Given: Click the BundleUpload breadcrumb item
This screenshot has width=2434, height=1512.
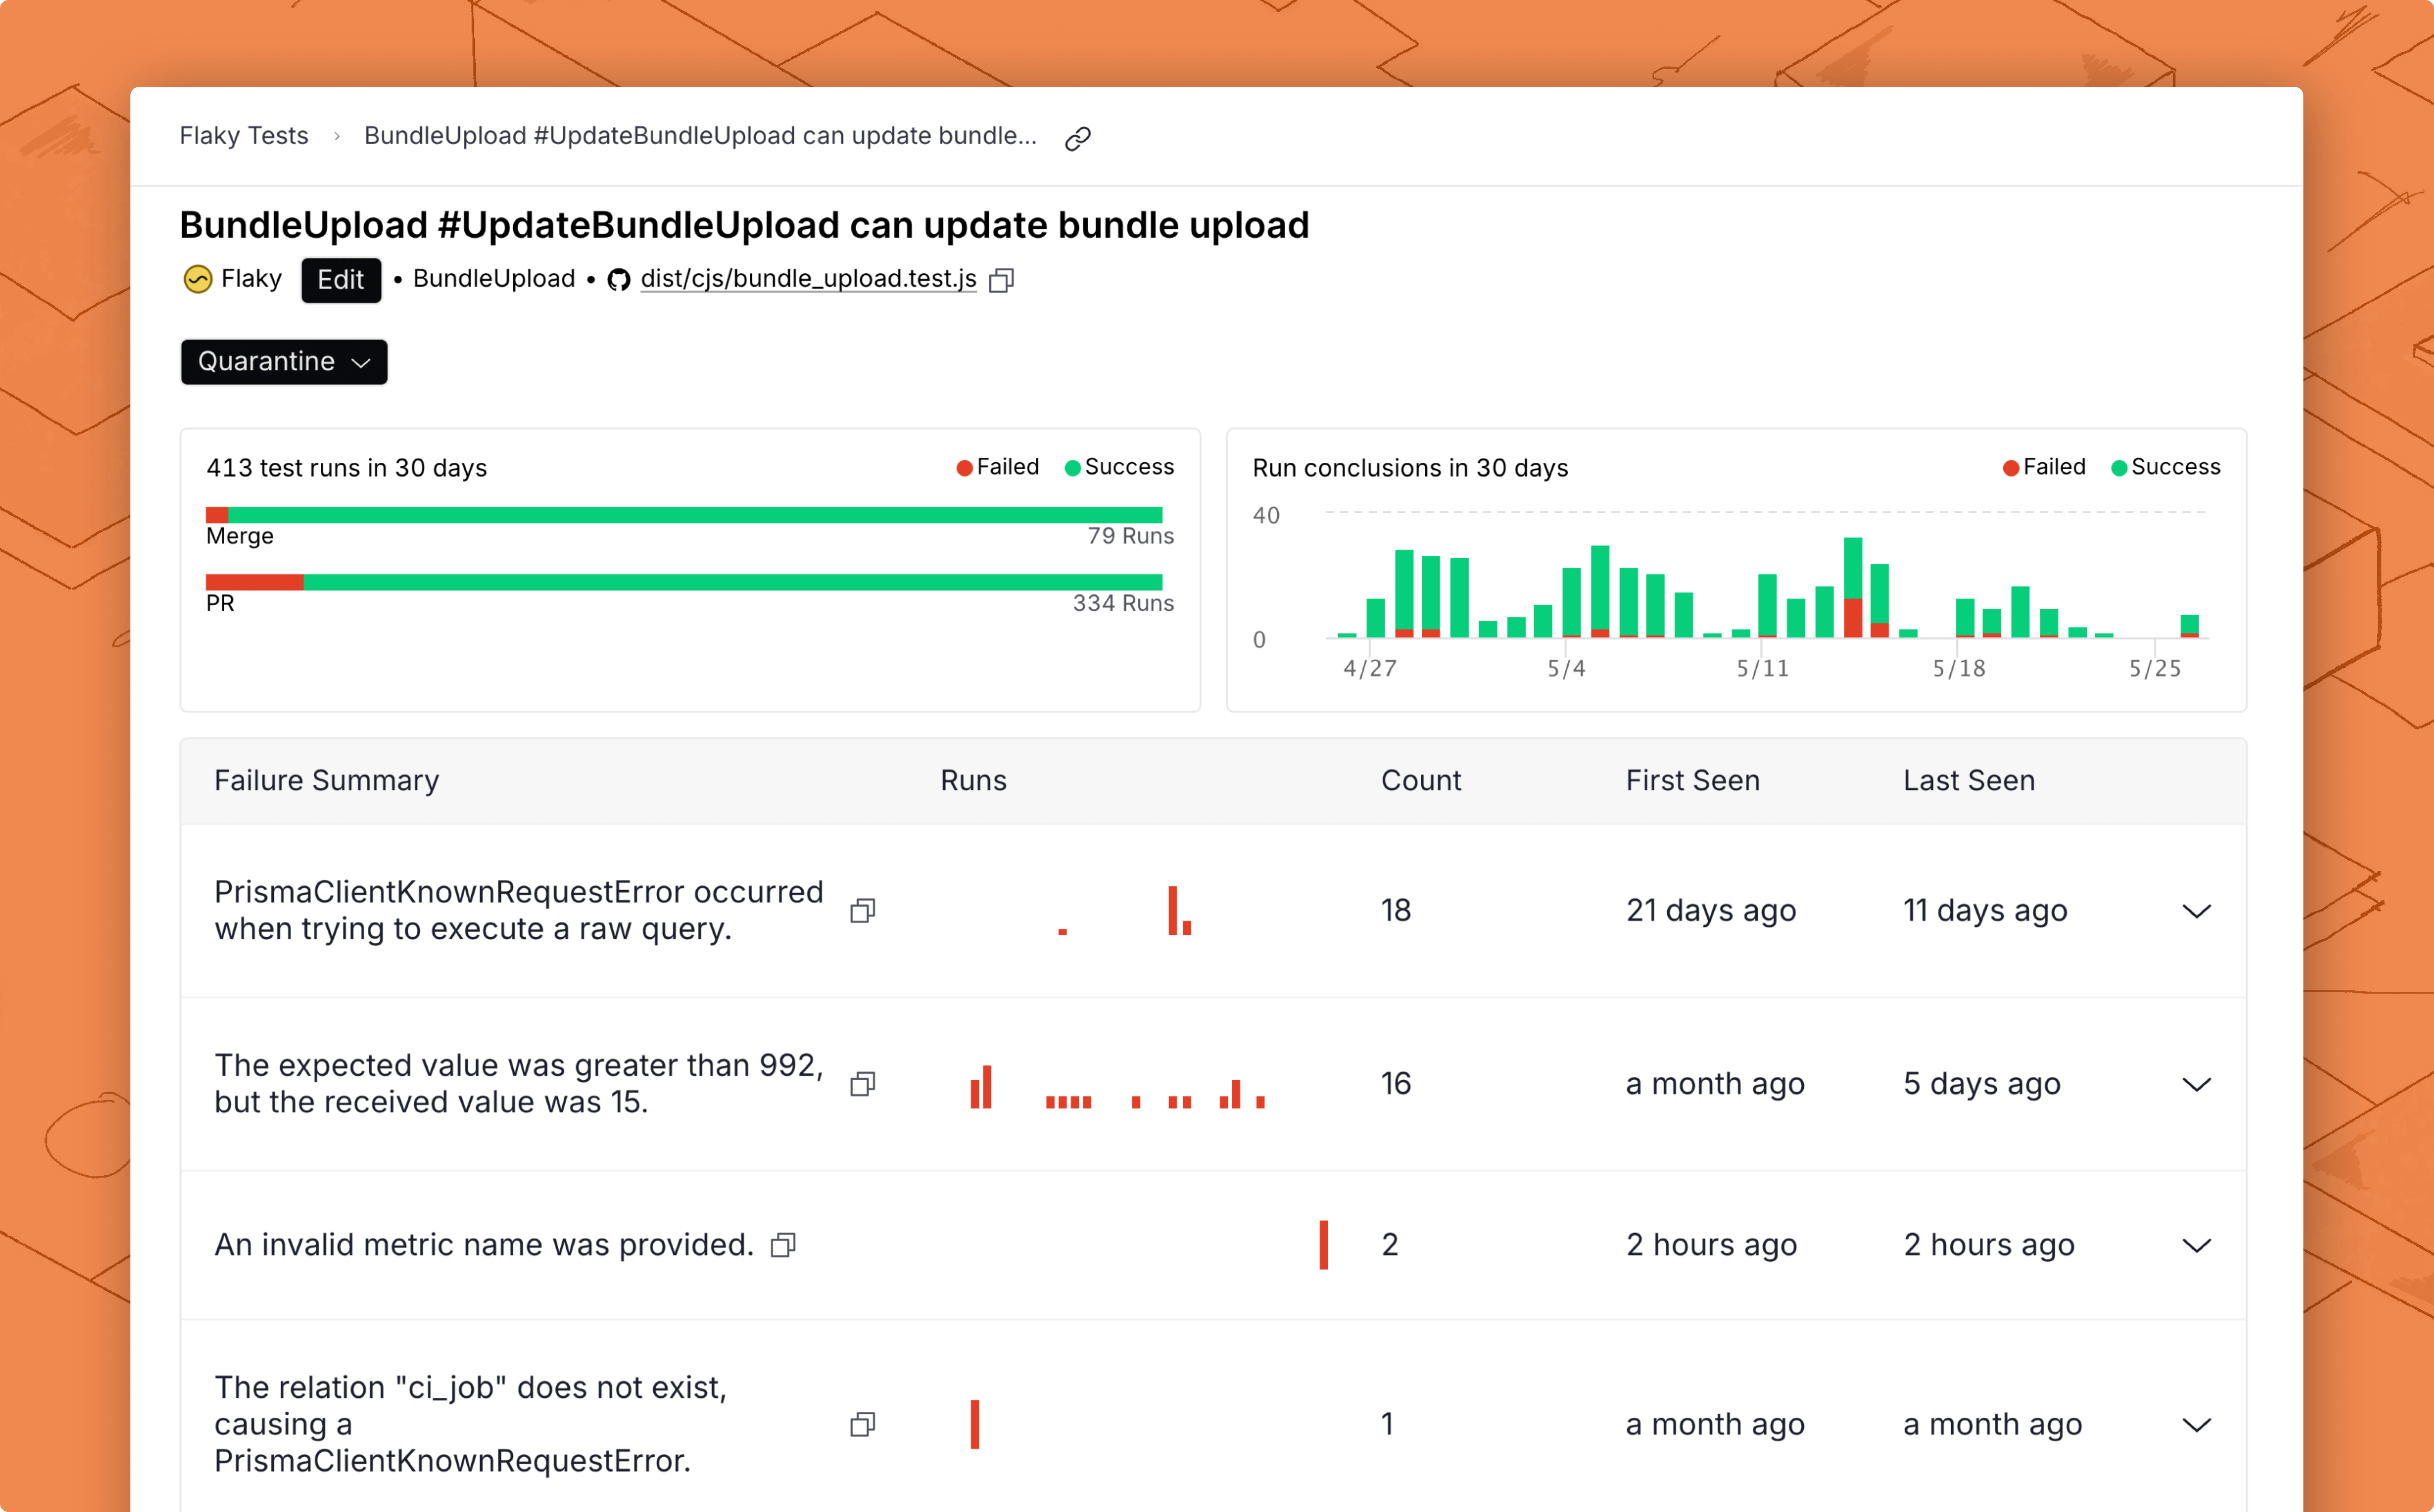Looking at the screenshot, I should (x=700, y=136).
